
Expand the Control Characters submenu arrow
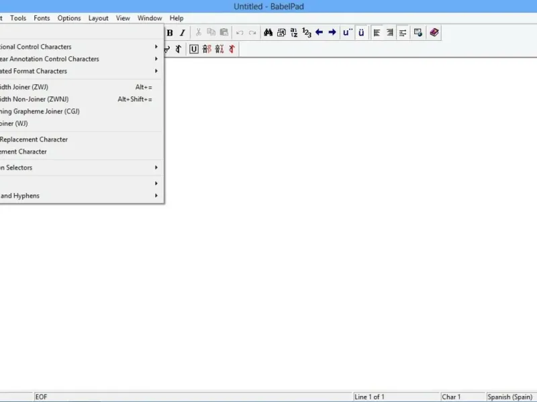point(156,46)
